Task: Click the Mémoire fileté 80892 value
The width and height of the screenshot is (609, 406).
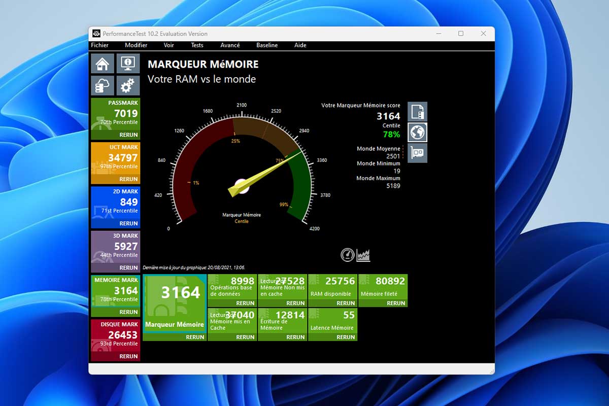Action: 390,281
